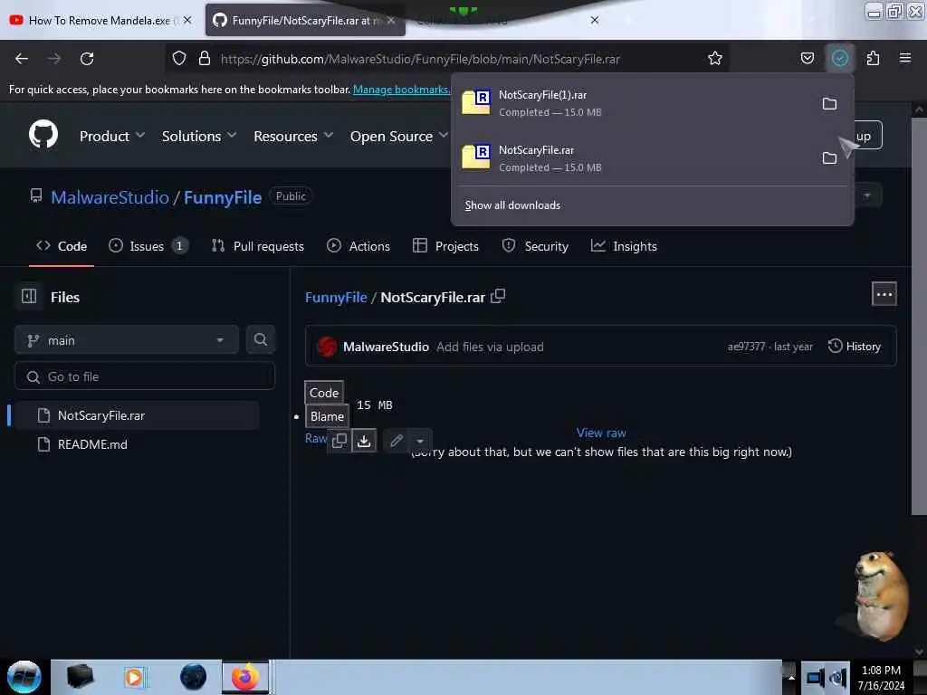Open the Firefox hamburger menu
The image size is (927, 695).
904,59
